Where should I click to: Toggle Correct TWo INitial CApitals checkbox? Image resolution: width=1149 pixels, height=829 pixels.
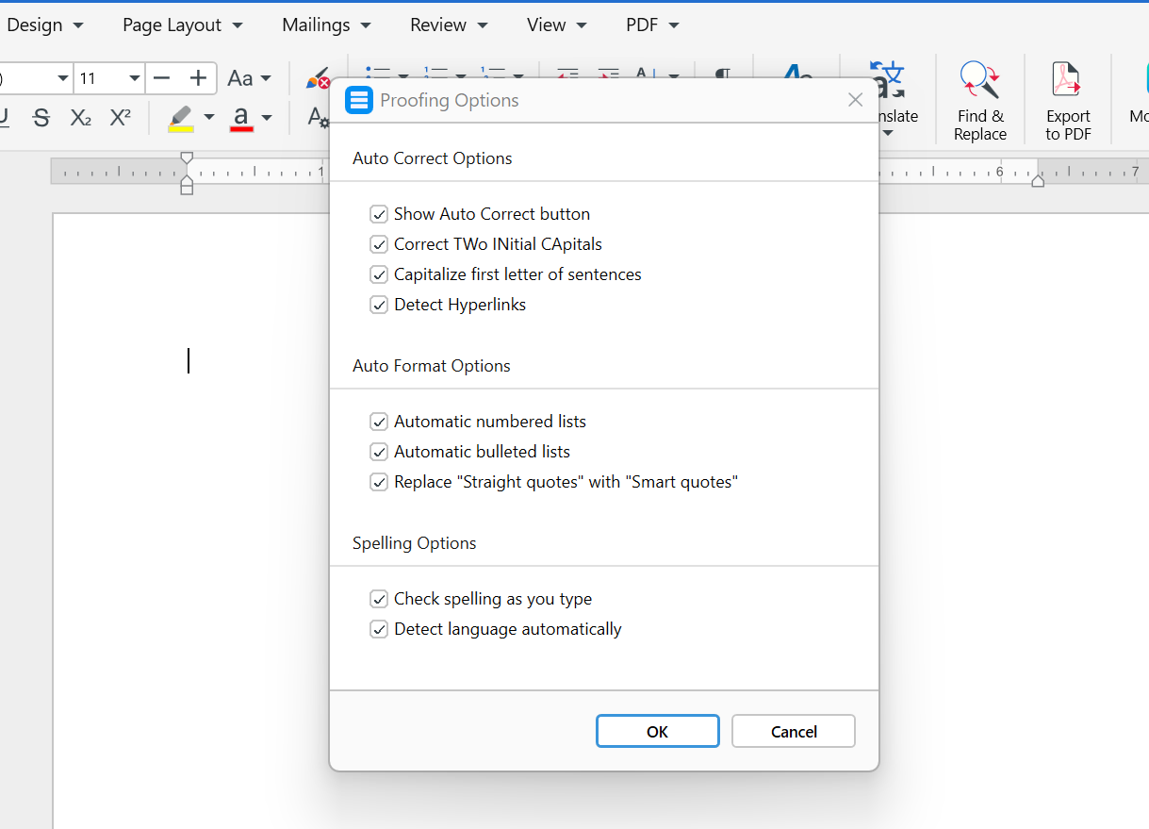point(379,244)
